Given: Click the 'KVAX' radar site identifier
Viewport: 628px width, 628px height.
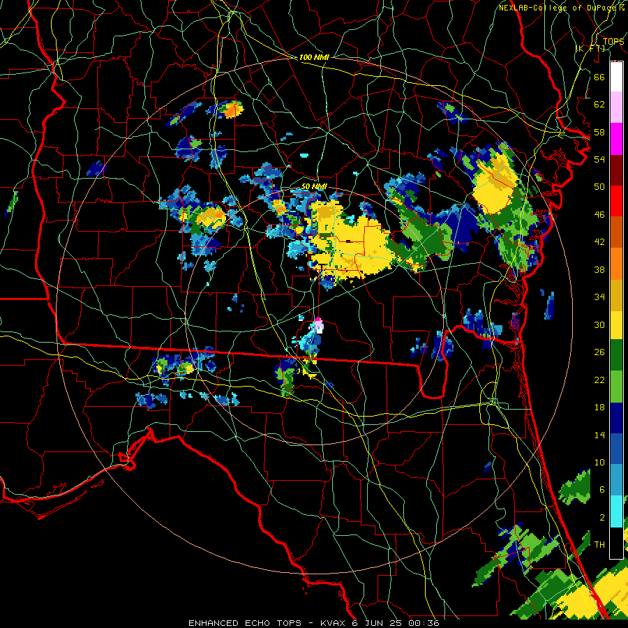Looking at the screenshot, I should (334, 623).
